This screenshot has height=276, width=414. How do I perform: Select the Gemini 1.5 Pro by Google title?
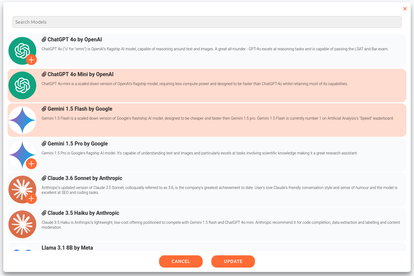pyautogui.click(x=78, y=144)
